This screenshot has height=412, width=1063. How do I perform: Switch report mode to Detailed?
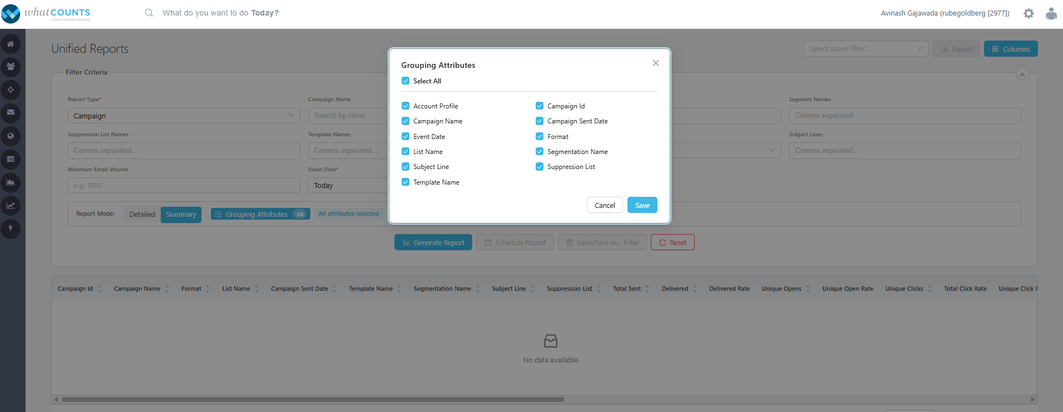point(142,214)
